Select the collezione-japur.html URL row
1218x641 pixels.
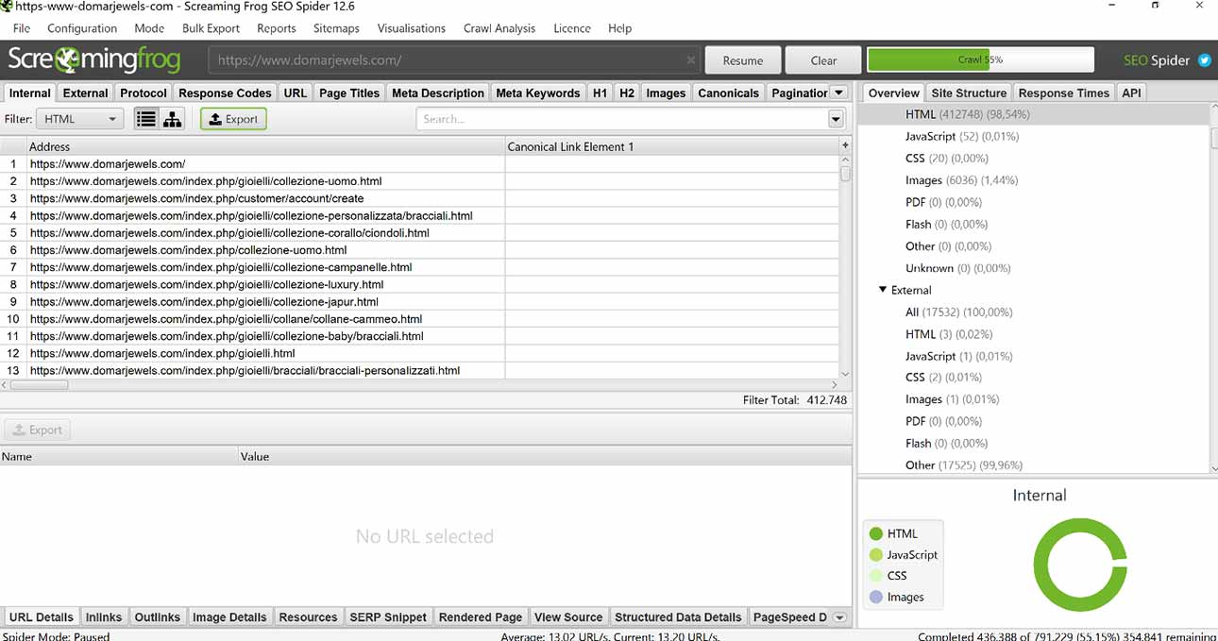419,301
